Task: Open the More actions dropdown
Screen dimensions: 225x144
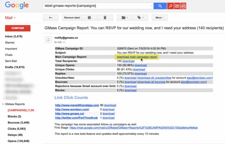Action: click(x=160, y=18)
